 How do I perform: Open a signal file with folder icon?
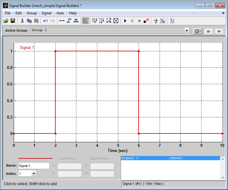point(6,21)
